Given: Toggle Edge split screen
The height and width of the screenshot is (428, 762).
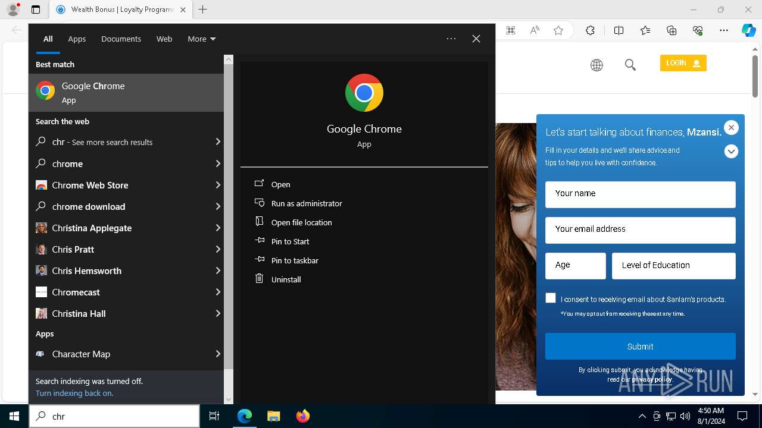Looking at the screenshot, I should click(619, 31).
